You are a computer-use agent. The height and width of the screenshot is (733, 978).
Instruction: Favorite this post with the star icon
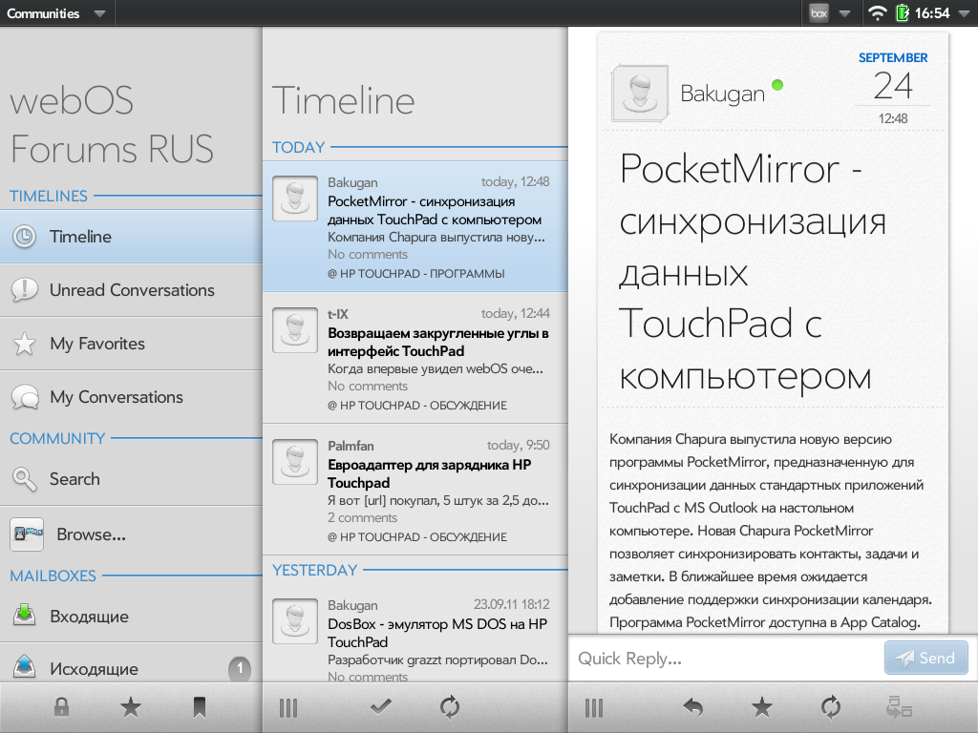coord(761,707)
